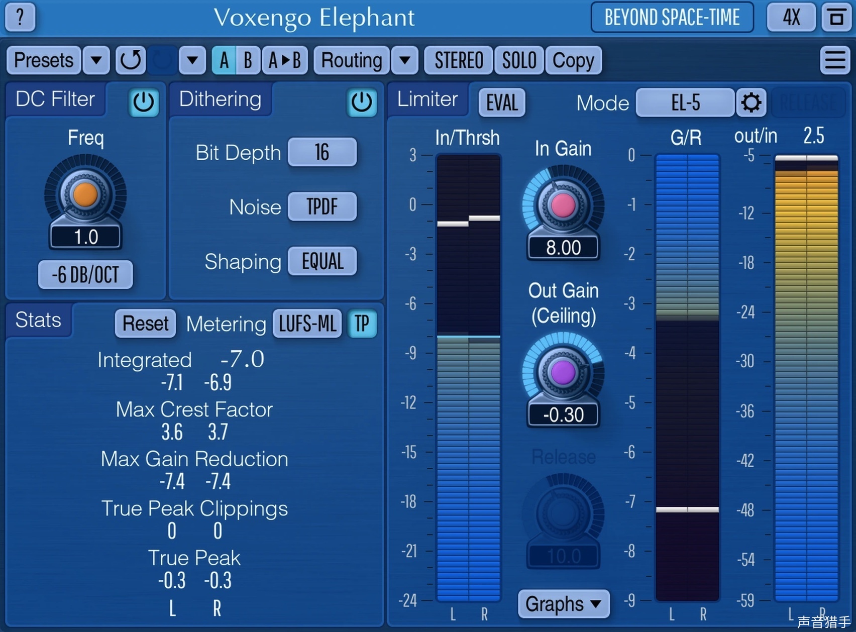Click the undo arrow icon
The width and height of the screenshot is (856, 632).
131,60
